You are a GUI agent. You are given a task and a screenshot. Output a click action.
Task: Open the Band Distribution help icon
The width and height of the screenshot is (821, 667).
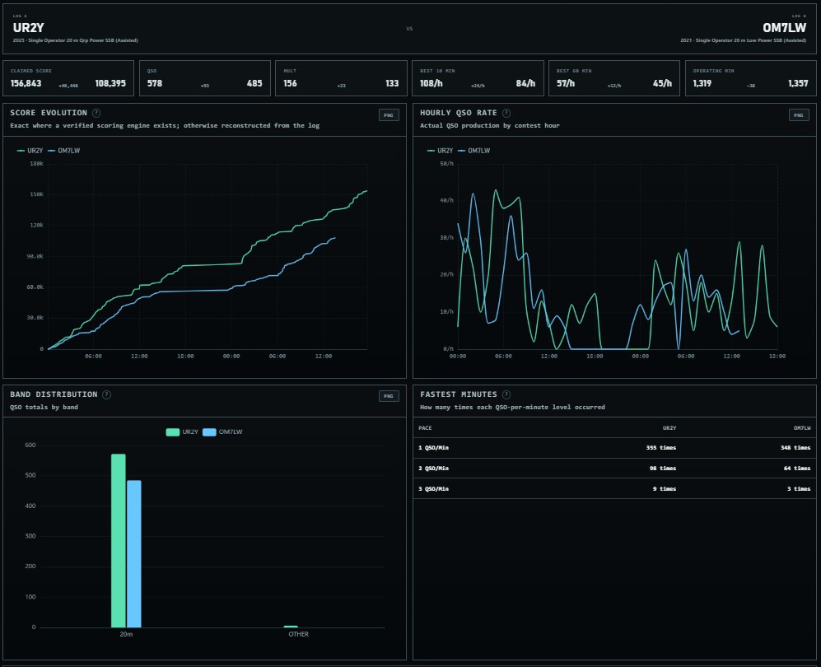point(107,394)
